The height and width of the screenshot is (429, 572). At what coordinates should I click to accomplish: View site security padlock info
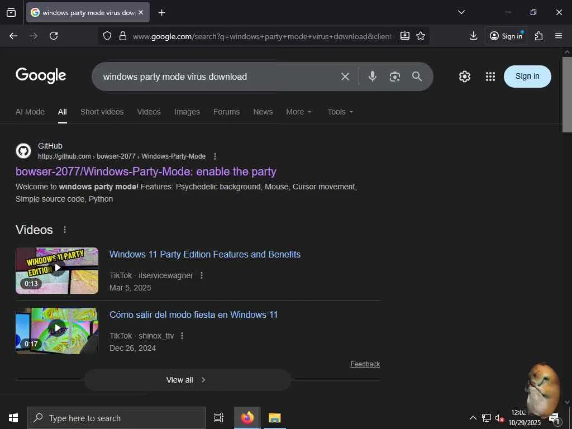coord(123,36)
